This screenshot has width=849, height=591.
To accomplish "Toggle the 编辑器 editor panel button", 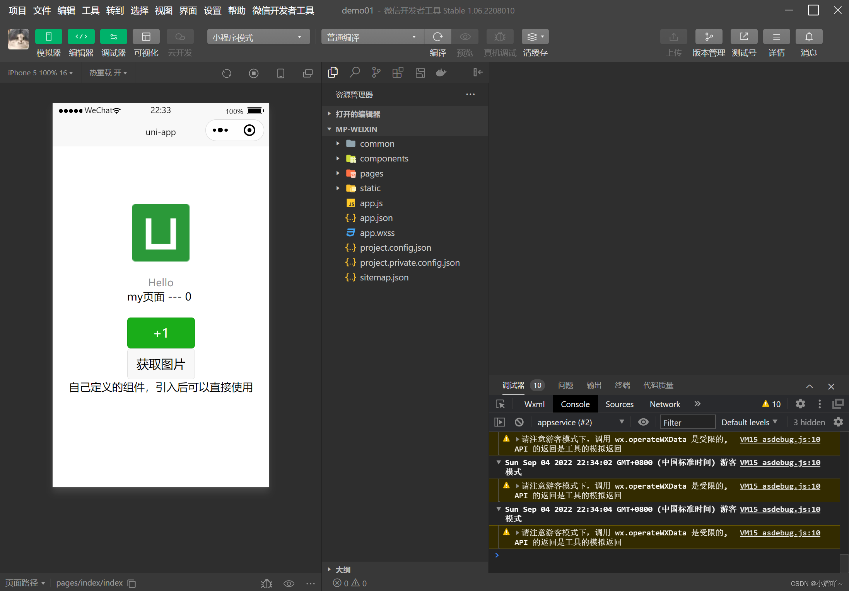I will coord(81,37).
